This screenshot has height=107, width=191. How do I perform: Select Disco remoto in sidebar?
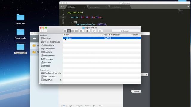[x=50, y=76]
